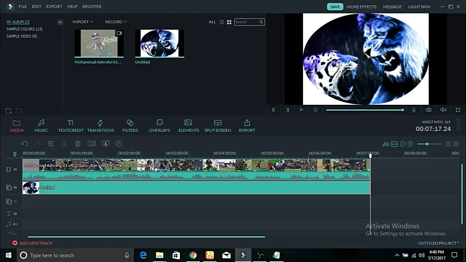Viewport: 466px width, 262px height.
Task: Expand the Import dropdown
Action: click(x=83, y=22)
